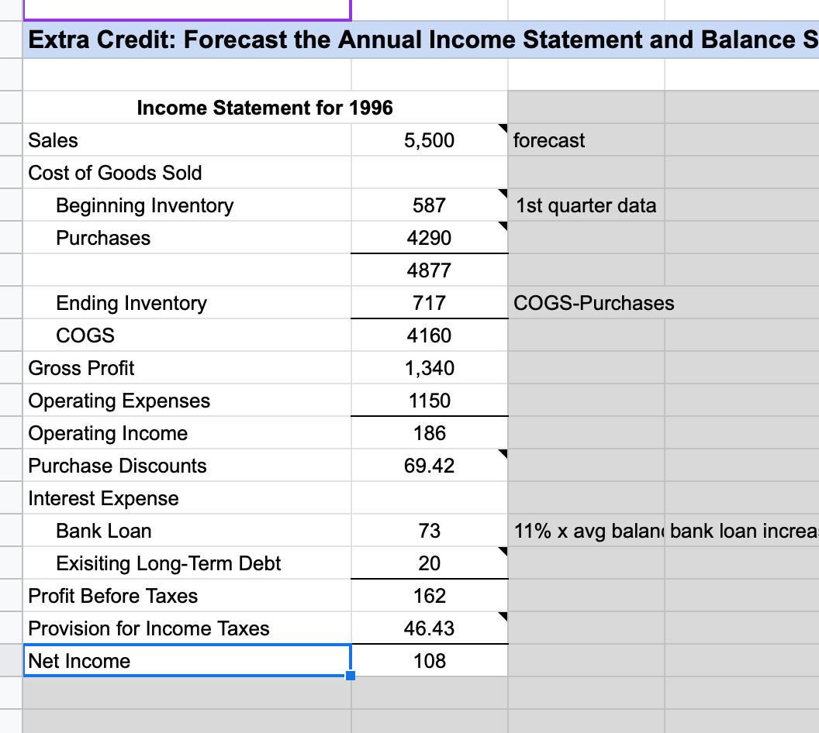Viewport: 819px width, 733px height.
Task: Click the fill handle of Net Income cell
Action: (x=351, y=676)
